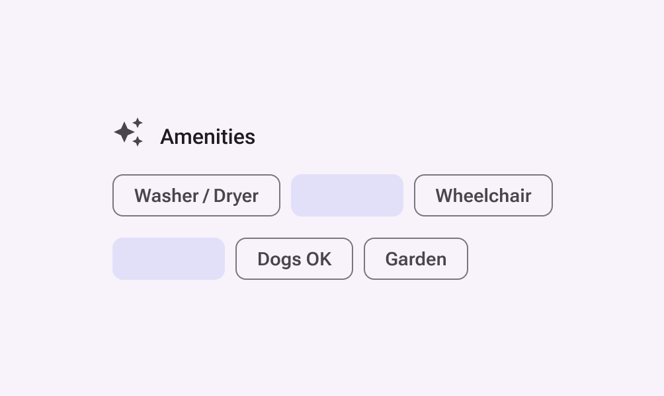This screenshot has width=664, height=396.
Task: Choose the Garden amenity chip
Action: pyautogui.click(x=416, y=259)
